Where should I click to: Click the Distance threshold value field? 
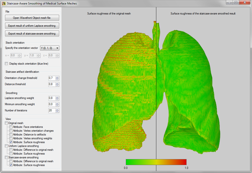pos(52,84)
